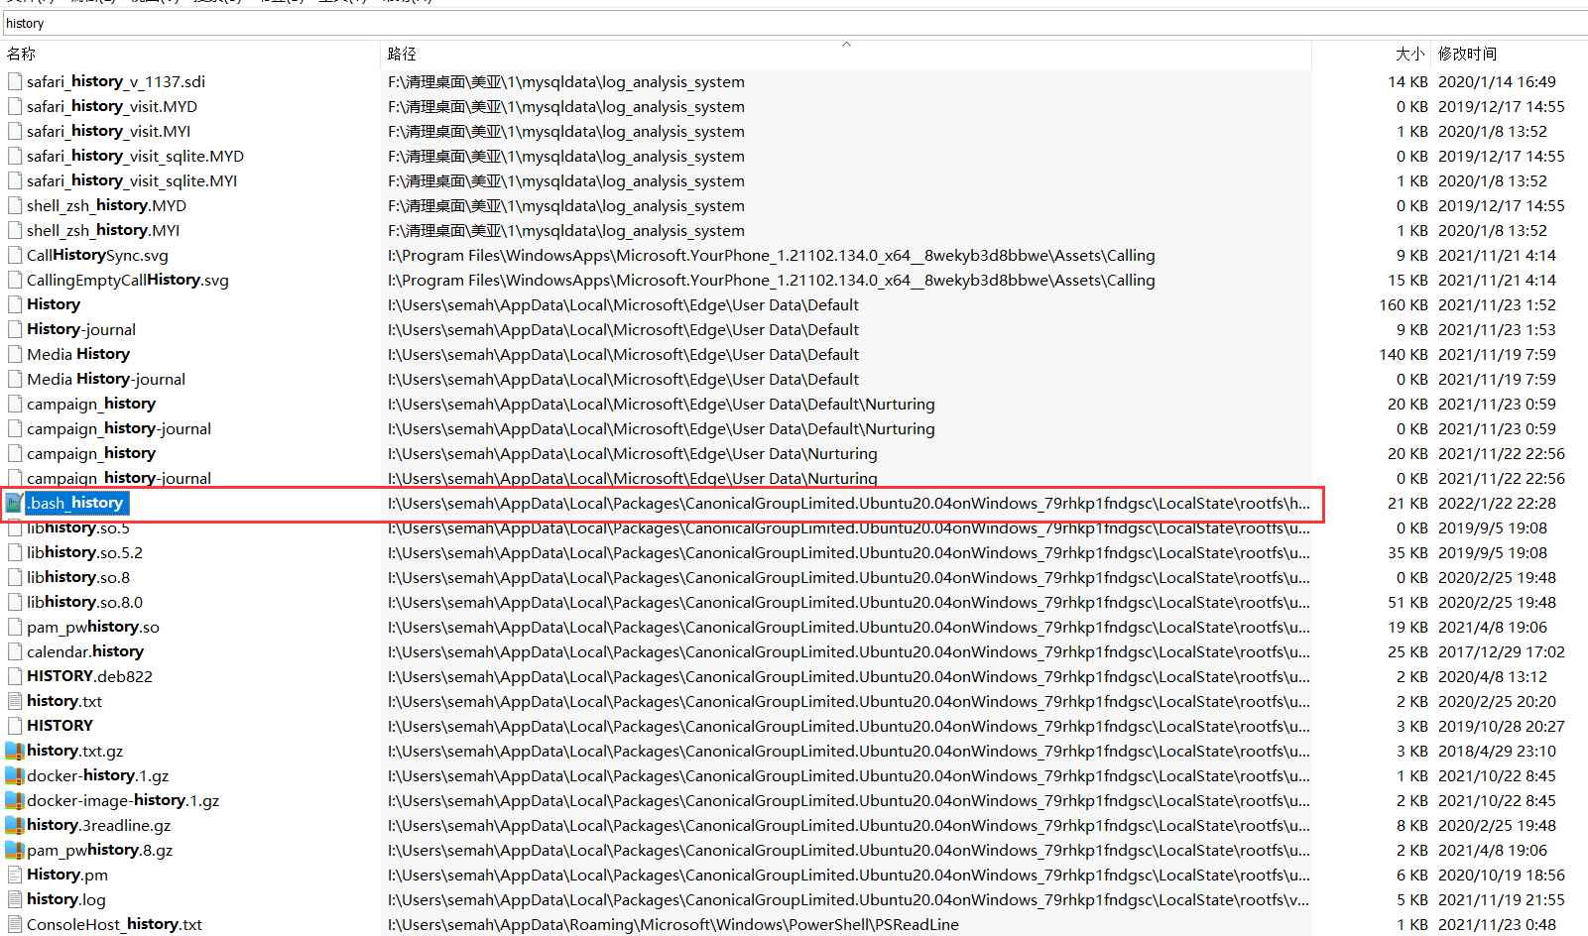Viewport: 1588px width, 936px height.
Task: Click the file icon next to History.pm
Action: [14, 875]
